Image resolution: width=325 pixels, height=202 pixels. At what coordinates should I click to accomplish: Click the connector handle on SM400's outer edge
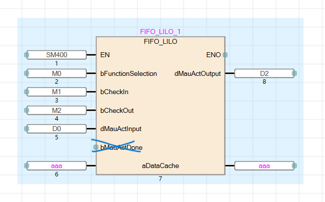point(26,55)
